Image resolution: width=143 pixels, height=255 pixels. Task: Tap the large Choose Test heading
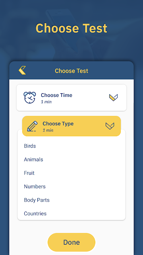[71, 28]
